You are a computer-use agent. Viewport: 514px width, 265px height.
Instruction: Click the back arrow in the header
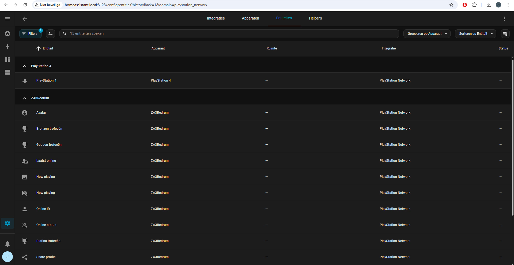coord(25,19)
